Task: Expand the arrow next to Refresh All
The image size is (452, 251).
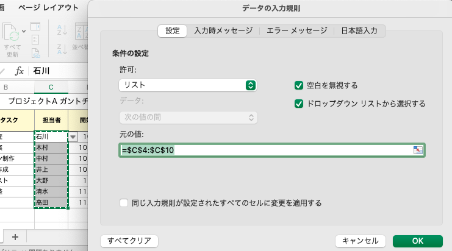Action: point(24,31)
